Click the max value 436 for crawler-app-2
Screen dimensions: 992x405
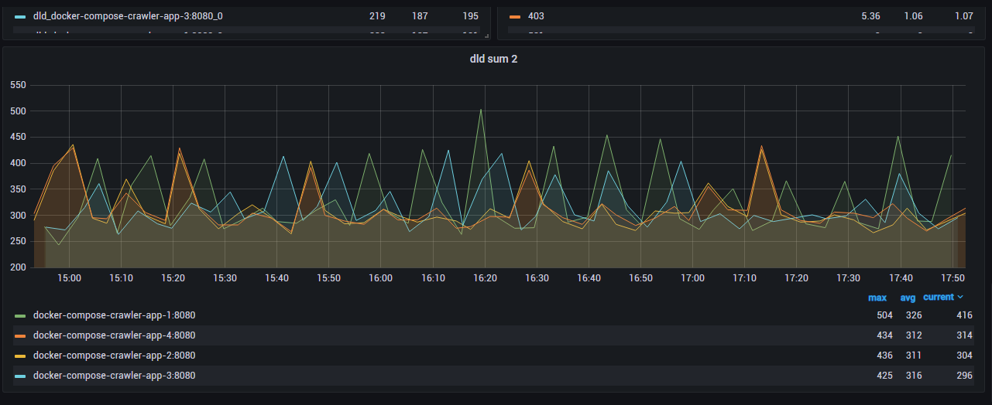pos(884,356)
